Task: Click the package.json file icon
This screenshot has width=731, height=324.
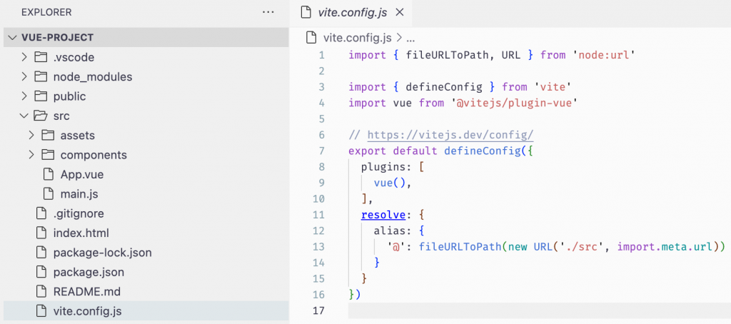Action: pyautogui.click(x=41, y=272)
